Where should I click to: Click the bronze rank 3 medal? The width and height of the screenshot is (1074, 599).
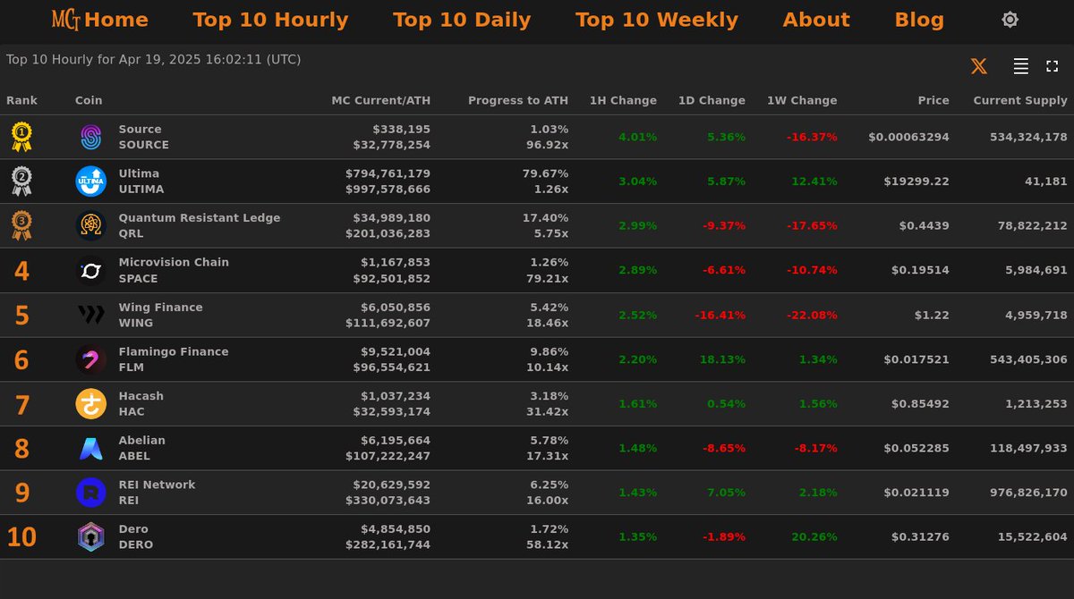pyautogui.click(x=21, y=225)
